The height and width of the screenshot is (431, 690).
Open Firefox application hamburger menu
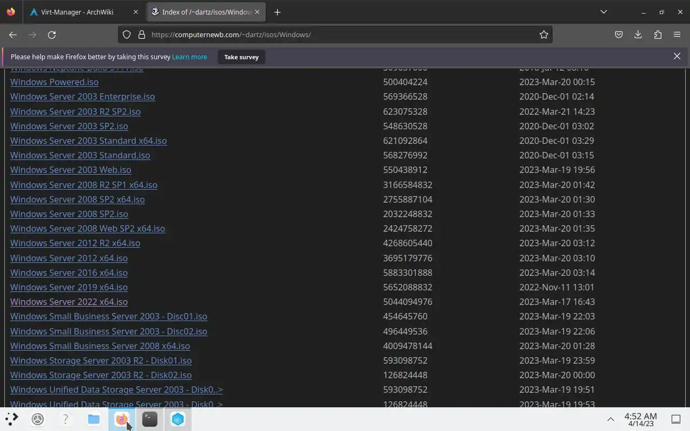[677, 34]
